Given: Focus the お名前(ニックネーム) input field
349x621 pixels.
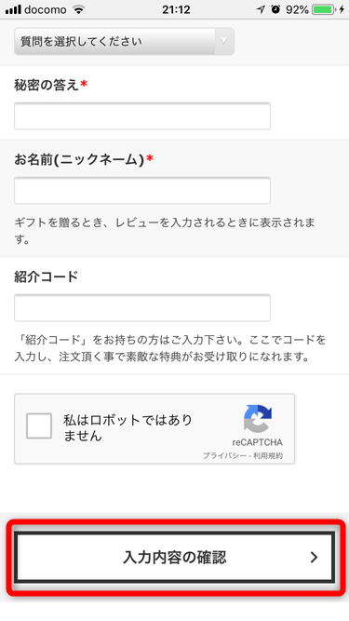Looking at the screenshot, I should point(142,191).
